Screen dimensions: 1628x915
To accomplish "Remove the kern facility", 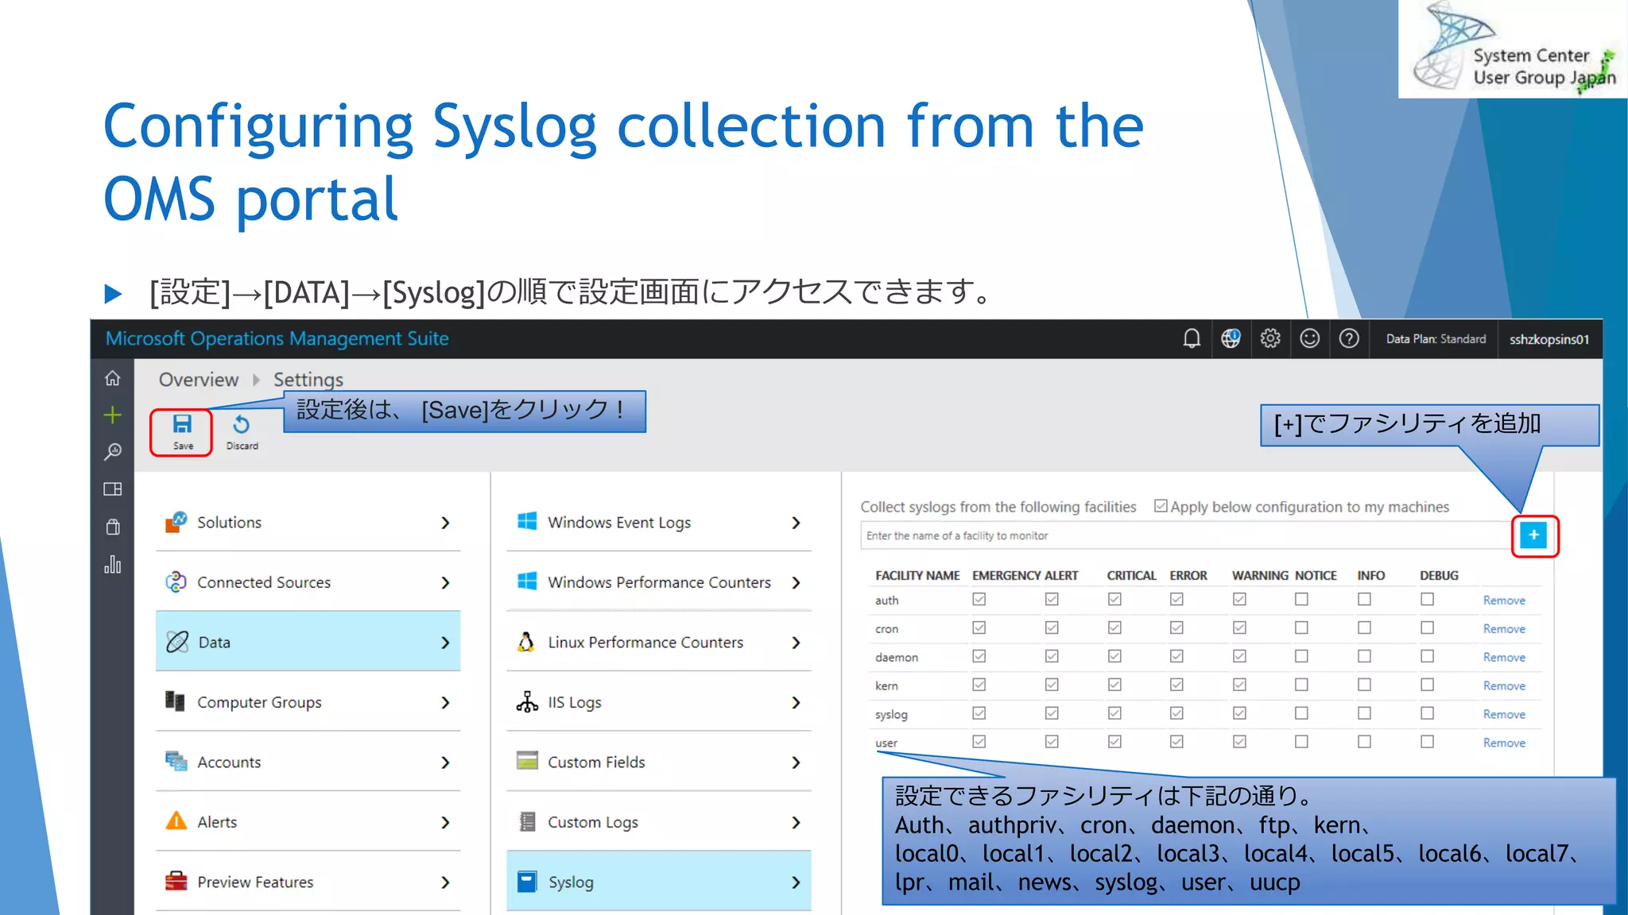I will [1504, 686].
